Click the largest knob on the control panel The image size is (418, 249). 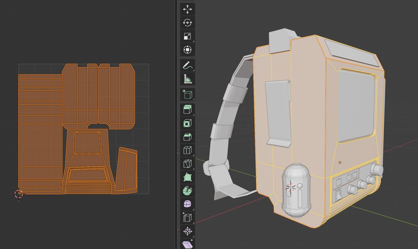tap(377, 169)
